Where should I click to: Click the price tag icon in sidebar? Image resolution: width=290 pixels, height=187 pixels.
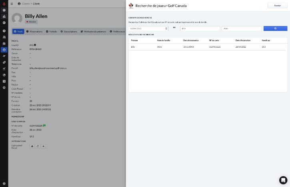pos(4,62)
